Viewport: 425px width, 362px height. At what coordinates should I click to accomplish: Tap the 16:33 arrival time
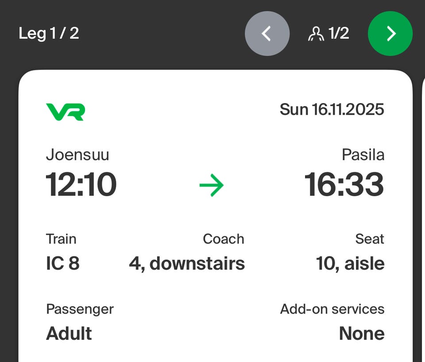344,185
